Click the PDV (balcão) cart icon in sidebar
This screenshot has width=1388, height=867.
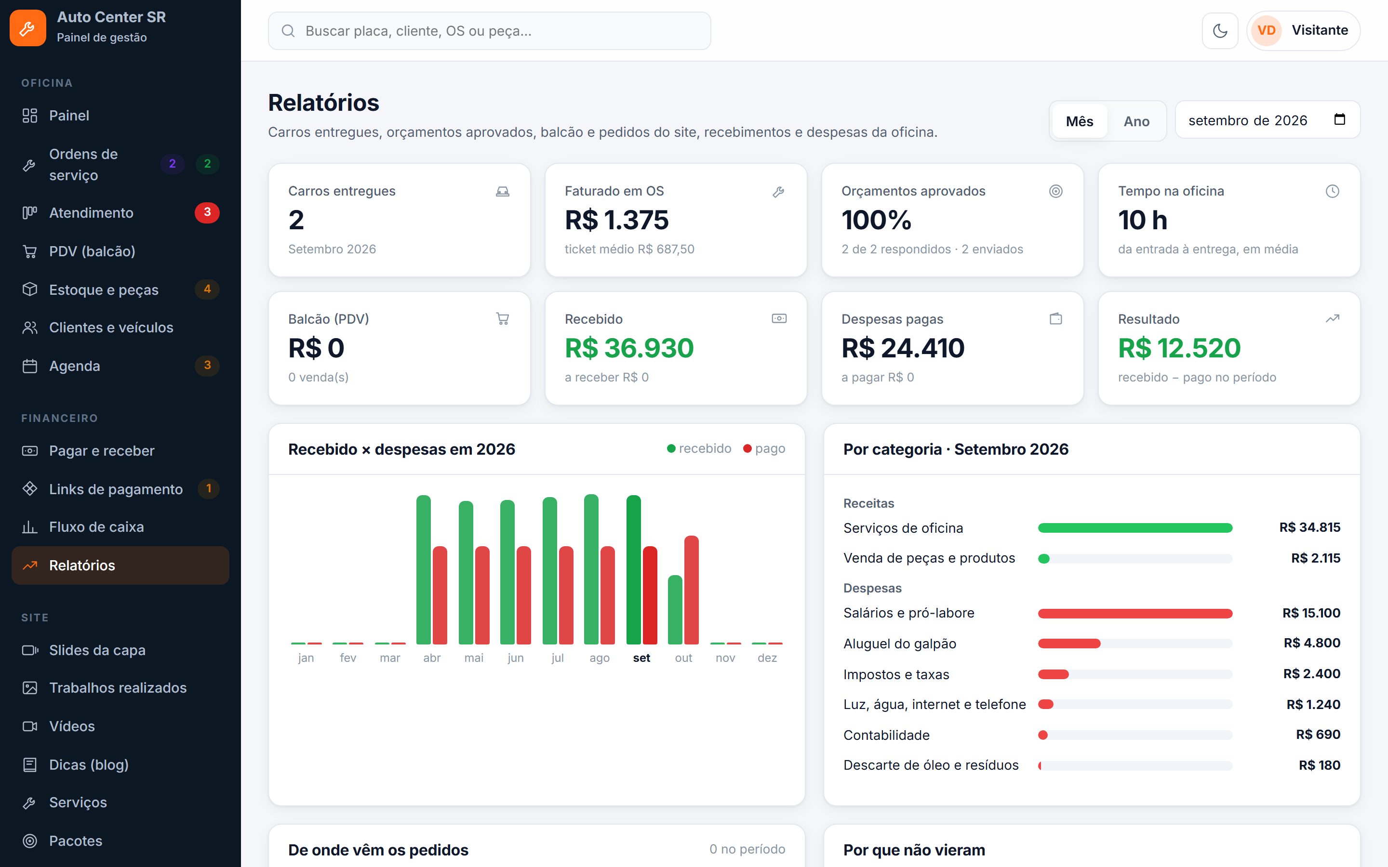point(29,251)
